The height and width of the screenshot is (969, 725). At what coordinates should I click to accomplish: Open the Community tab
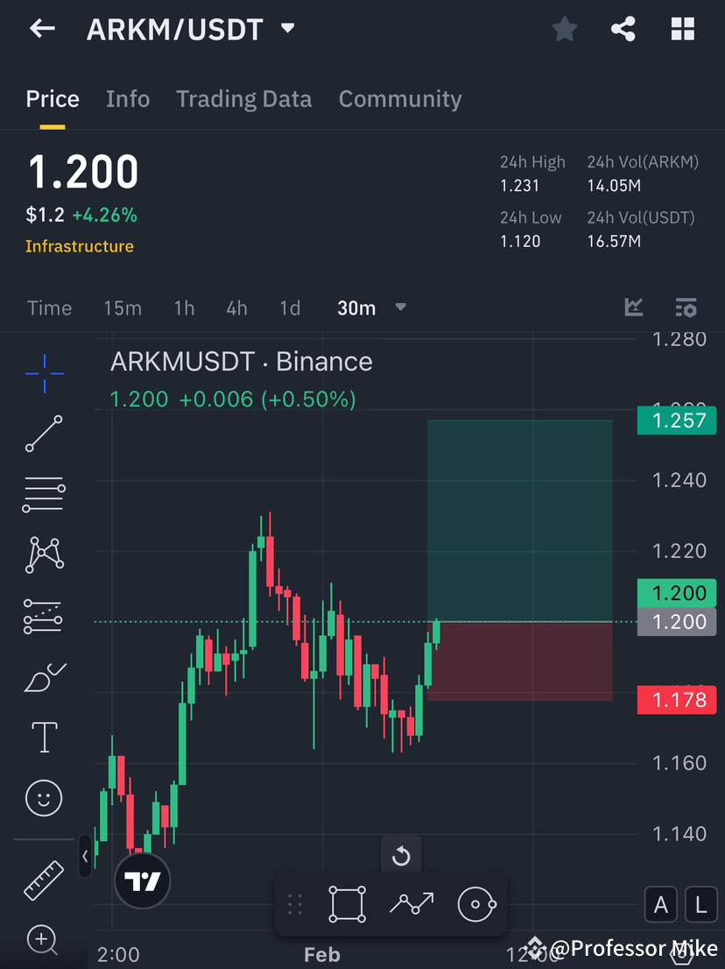pos(400,99)
